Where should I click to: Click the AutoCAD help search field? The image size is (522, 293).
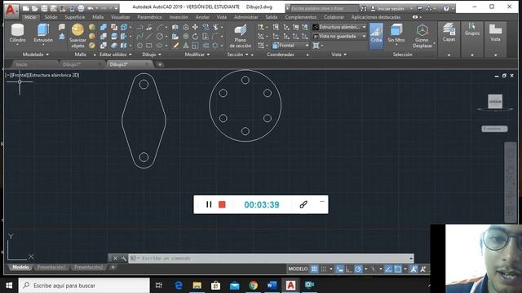click(x=325, y=8)
